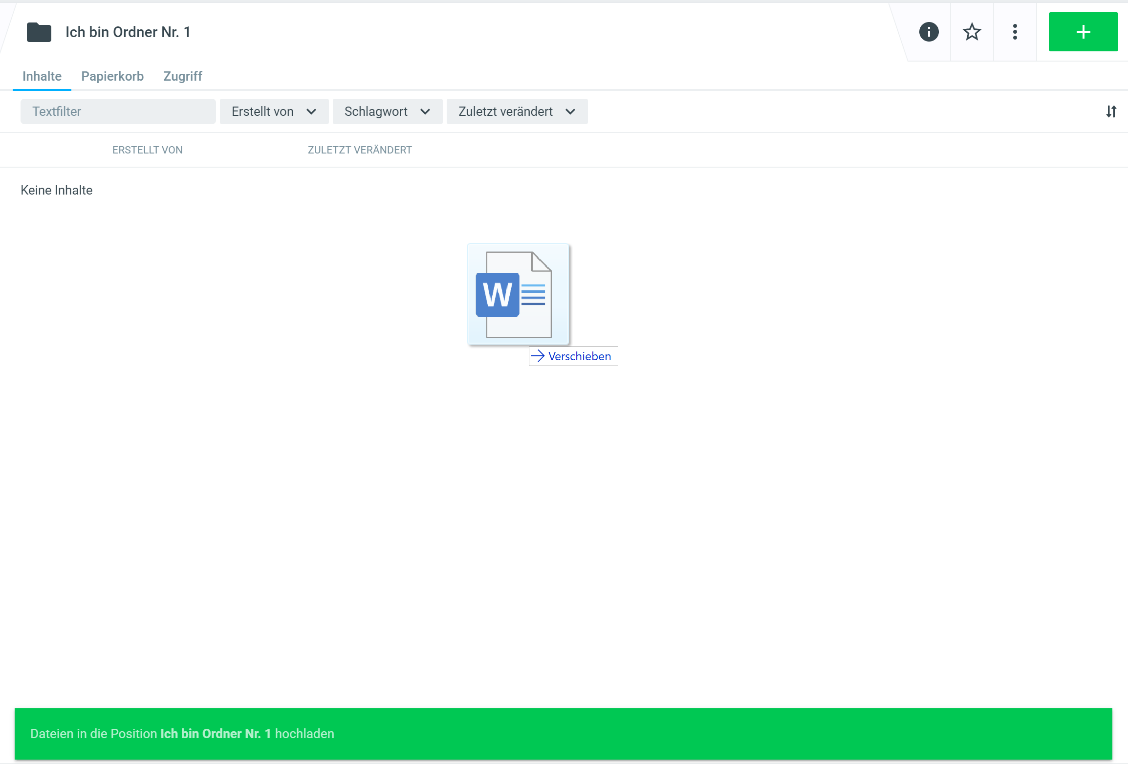Click the Verschieben arrow tooltip

click(x=573, y=356)
